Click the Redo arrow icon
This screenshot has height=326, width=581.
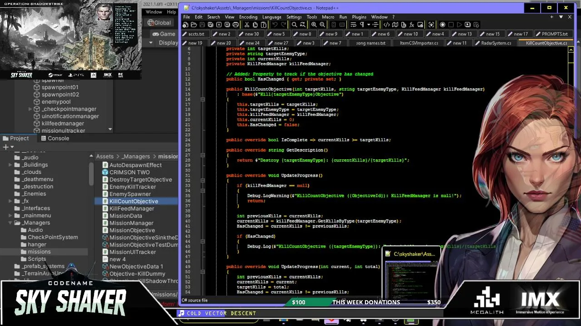[x=283, y=25]
